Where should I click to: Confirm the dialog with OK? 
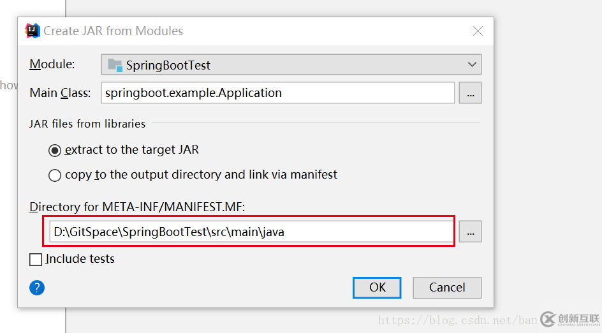[377, 288]
